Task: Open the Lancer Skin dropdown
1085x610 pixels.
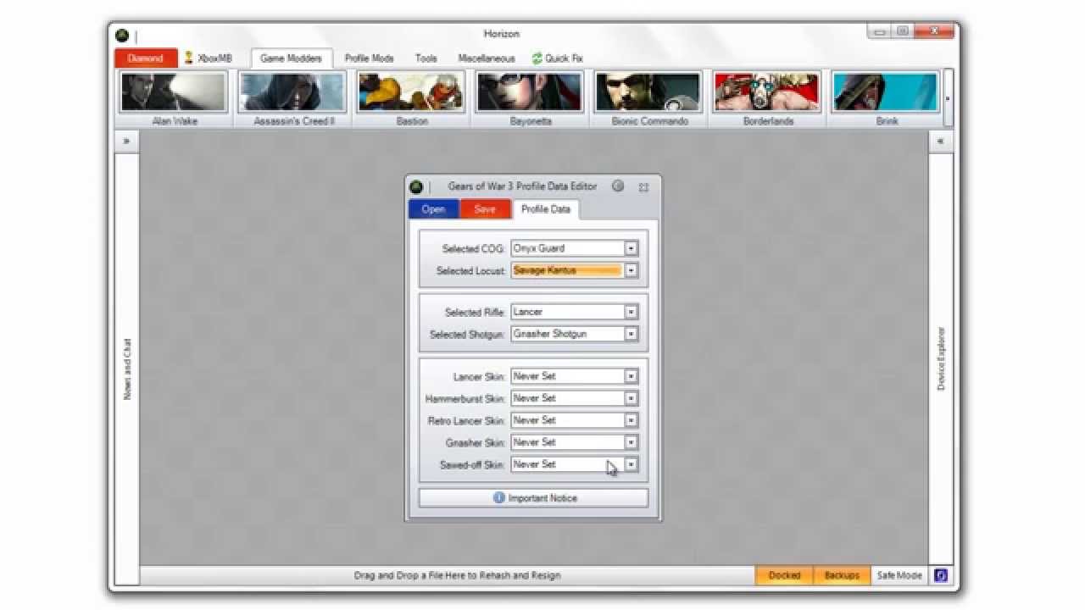Action: point(631,376)
